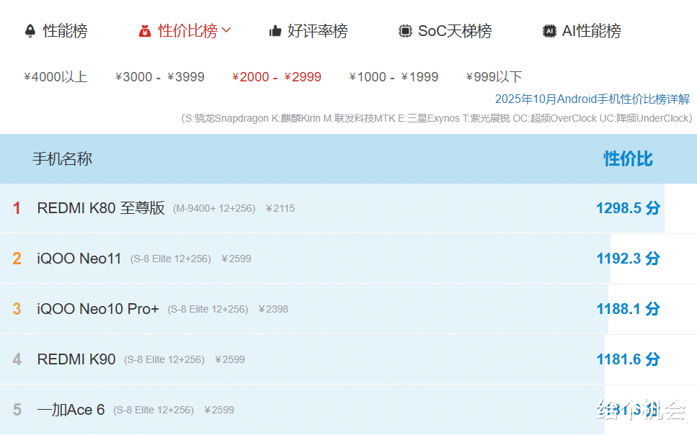Open the 一加Ace 6 entry
The width and height of the screenshot is (697, 435).
(71, 410)
